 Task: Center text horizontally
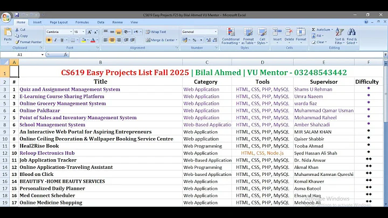point(112,40)
